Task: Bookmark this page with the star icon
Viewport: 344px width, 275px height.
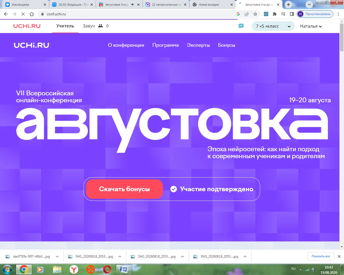Action: click(255, 14)
